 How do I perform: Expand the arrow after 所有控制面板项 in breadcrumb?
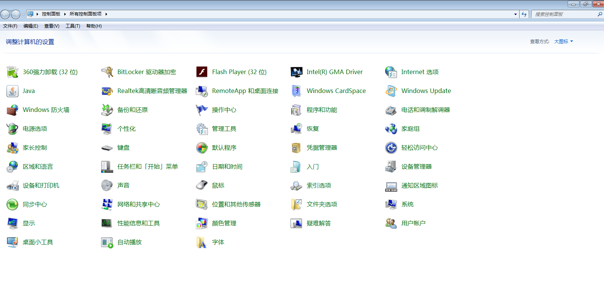coord(106,14)
